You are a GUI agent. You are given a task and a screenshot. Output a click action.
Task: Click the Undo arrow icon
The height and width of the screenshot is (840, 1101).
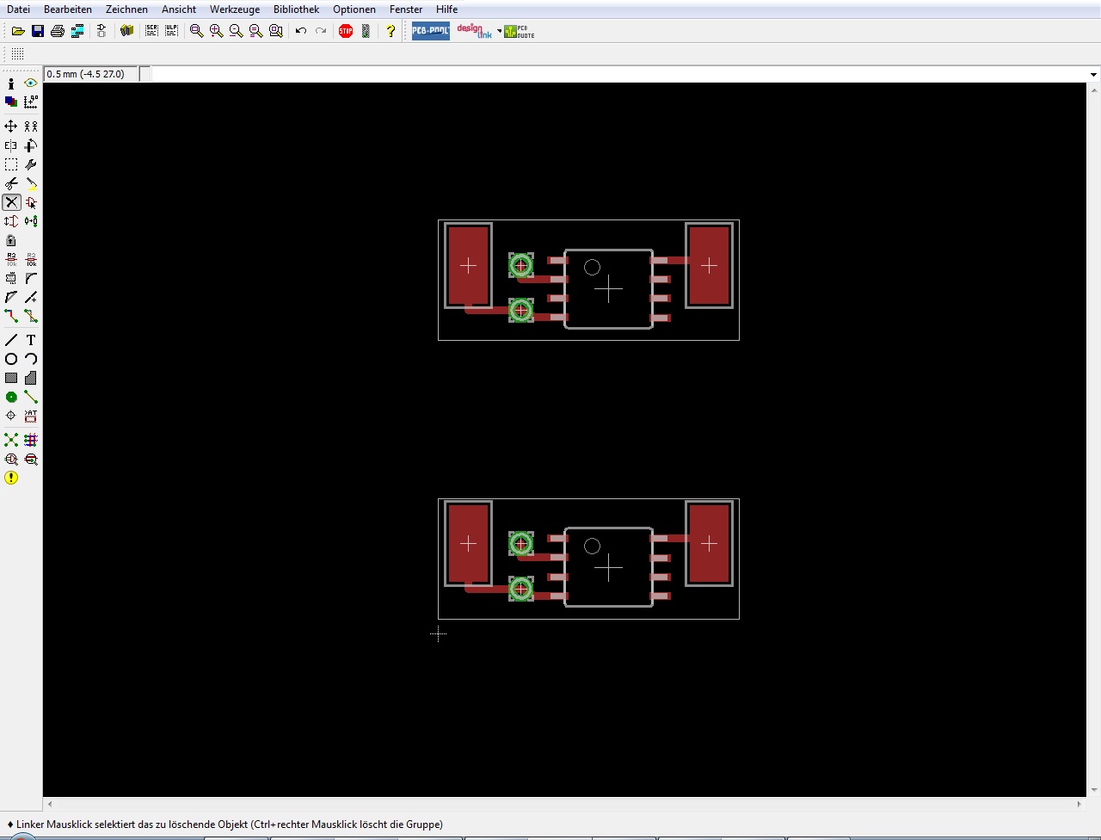[301, 31]
